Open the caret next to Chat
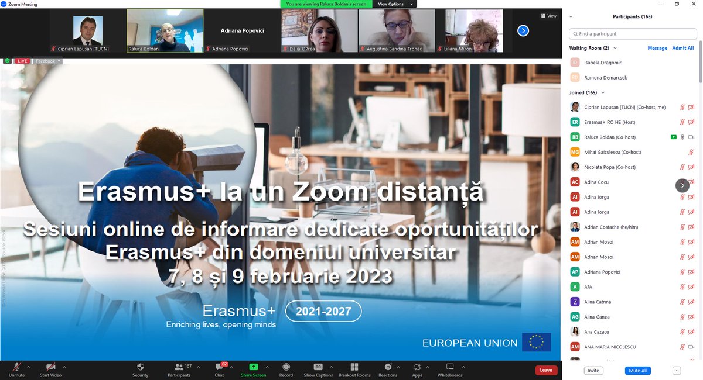Viewport: 703px width, 380px height. [x=233, y=367]
